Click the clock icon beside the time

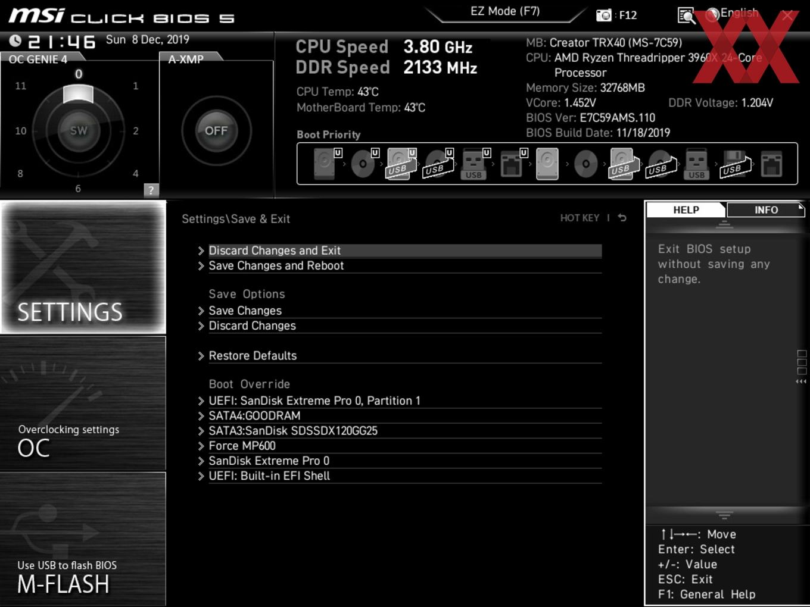tap(15, 40)
